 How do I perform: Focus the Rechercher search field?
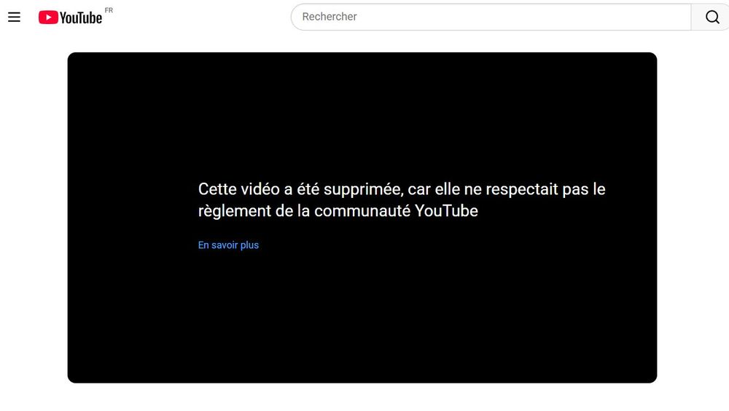[491, 17]
